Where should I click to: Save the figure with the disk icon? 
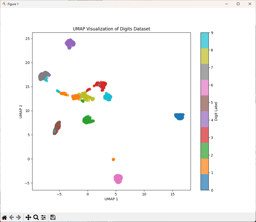(53, 217)
